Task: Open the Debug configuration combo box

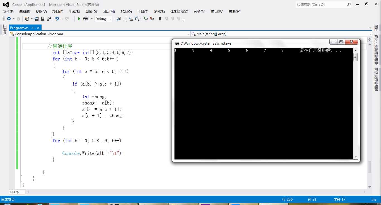Action: point(103,19)
